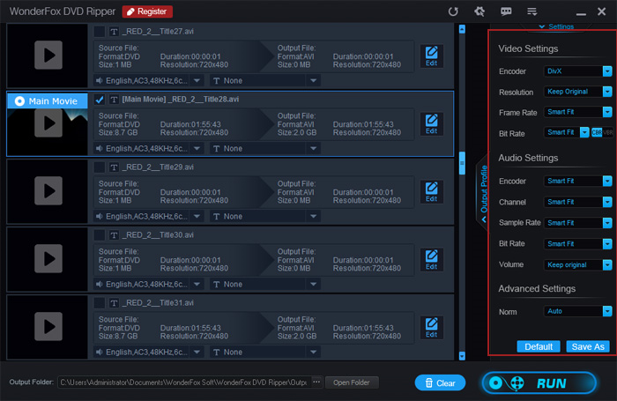This screenshot has width=617, height=401.
Task: Toggle CBR/VBR switch beside video Bit Rate
Action: (x=602, y=132)
